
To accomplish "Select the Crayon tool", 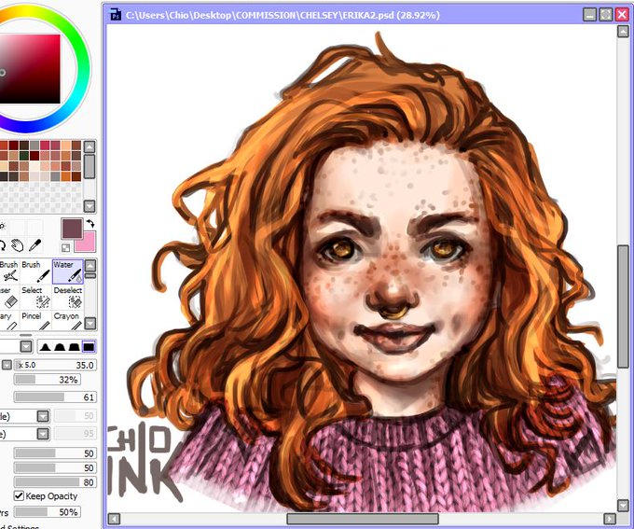I will pos(68,321).
